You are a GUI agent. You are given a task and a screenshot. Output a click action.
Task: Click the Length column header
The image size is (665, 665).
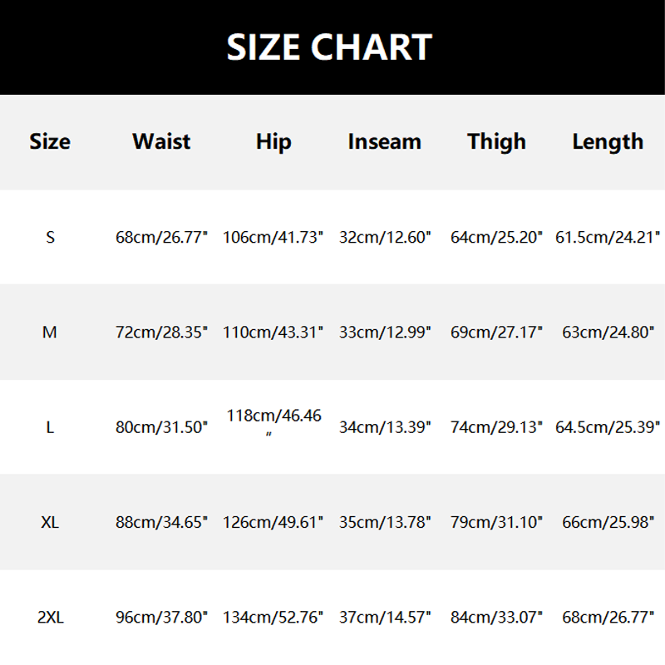click(608, 141)
